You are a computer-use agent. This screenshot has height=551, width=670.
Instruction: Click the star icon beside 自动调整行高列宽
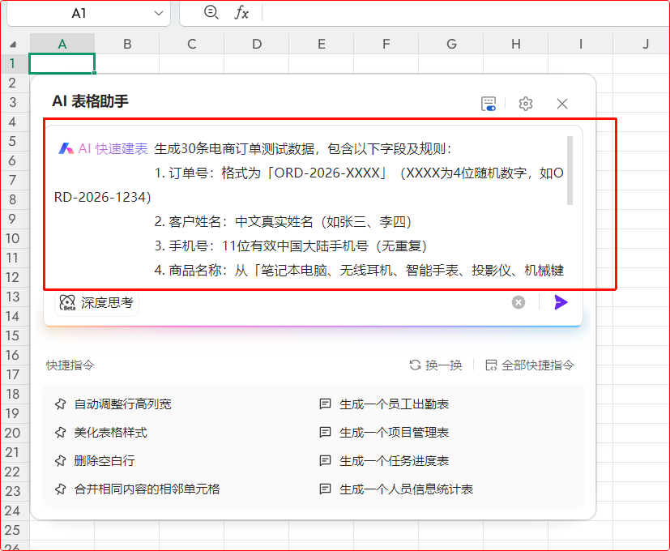(x=60, y=404)
